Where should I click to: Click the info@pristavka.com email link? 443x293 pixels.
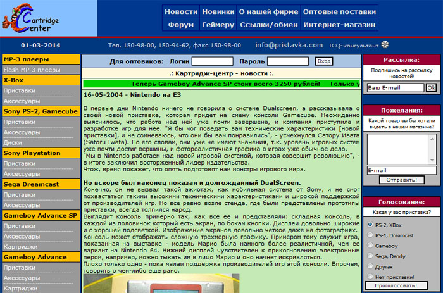(289, 45)
